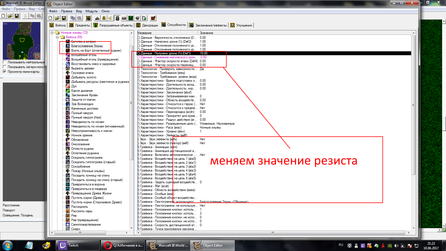This screenshot has height=251, width=446.
Task: Open the Файл menu in Object Editor
Action: click(53, 11)
